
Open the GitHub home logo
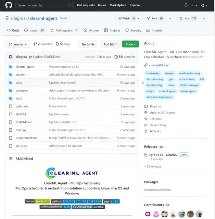pyautogui.click(x=9, y=5)
